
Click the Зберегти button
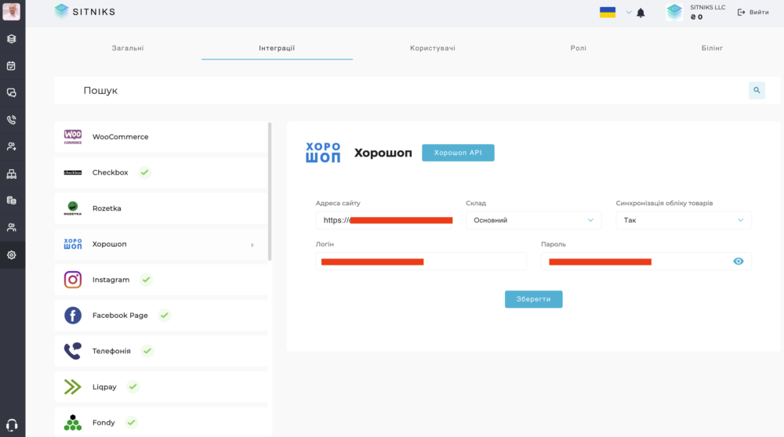point(533,299)
